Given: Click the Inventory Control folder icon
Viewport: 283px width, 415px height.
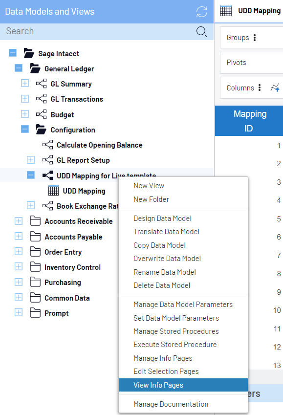Looking at the screenshot, I should 35,267.
